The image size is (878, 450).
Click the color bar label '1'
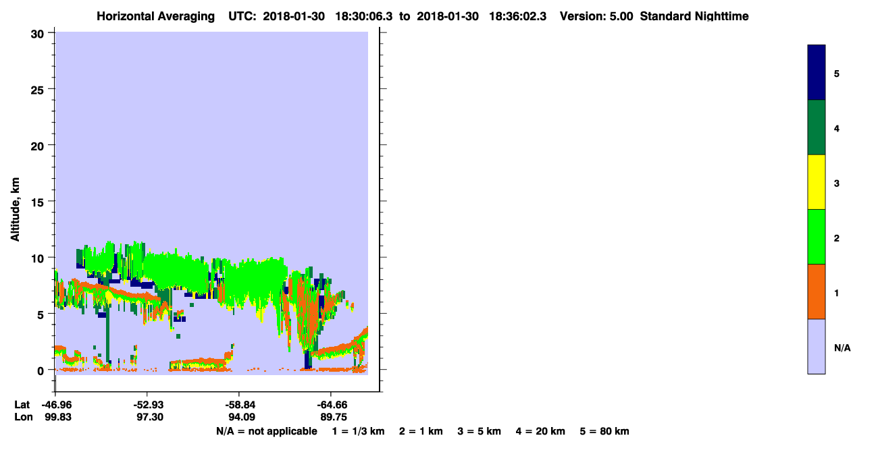[x=837, y=292]
